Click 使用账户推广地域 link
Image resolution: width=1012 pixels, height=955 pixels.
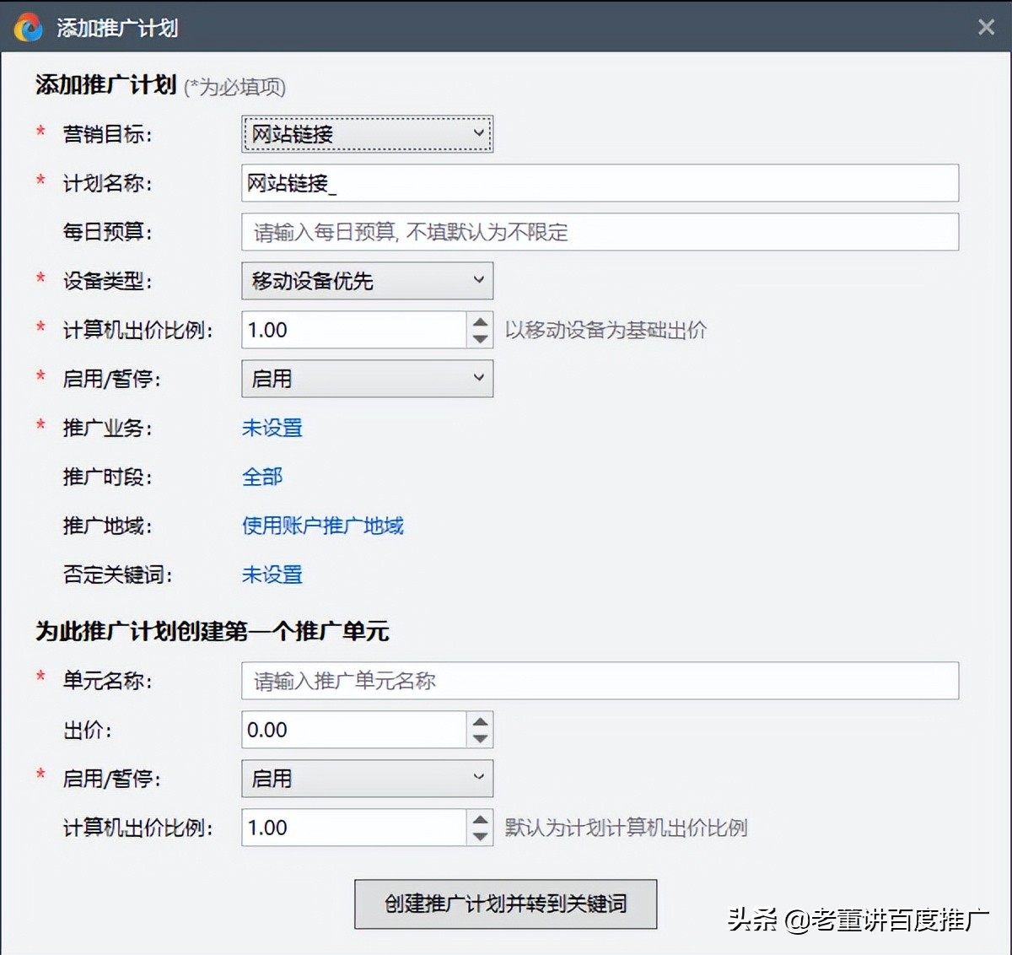pos(323,526)
